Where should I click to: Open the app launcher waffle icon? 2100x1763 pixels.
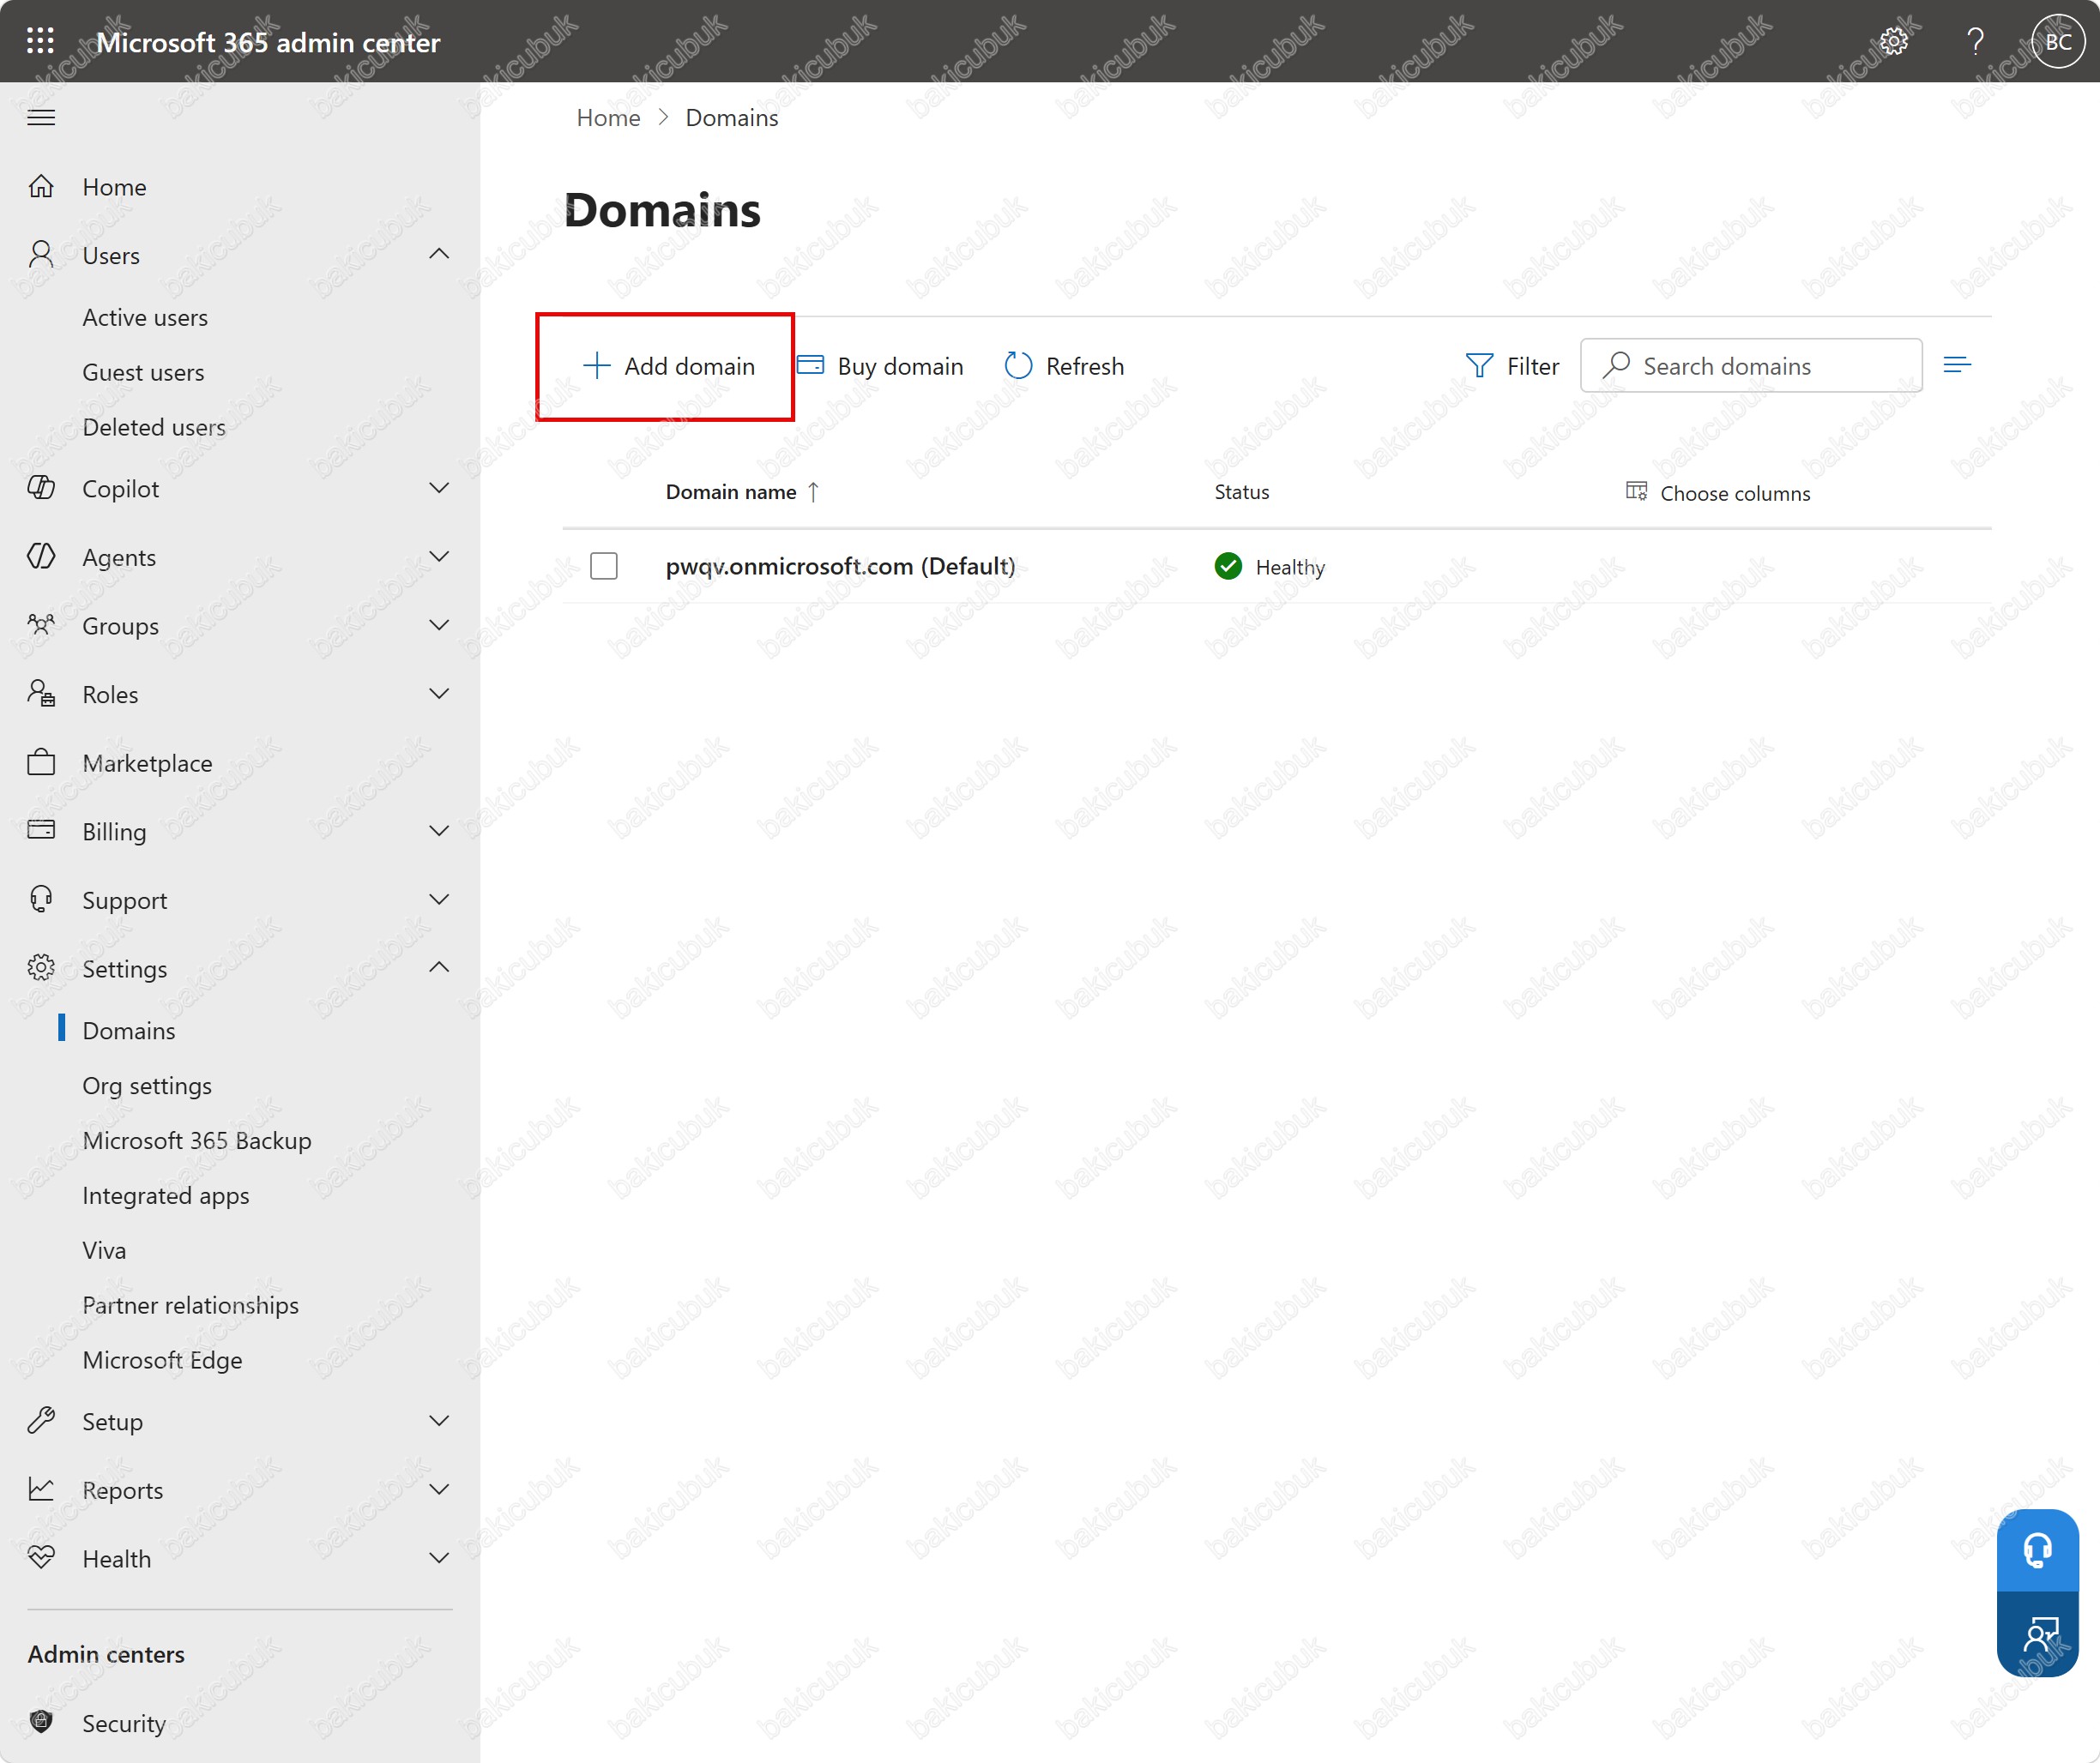coord(40,41)
